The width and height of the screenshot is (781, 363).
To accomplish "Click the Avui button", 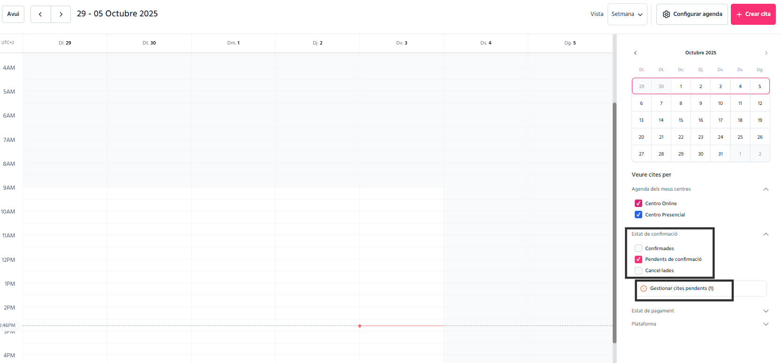I will click(13, 14).
